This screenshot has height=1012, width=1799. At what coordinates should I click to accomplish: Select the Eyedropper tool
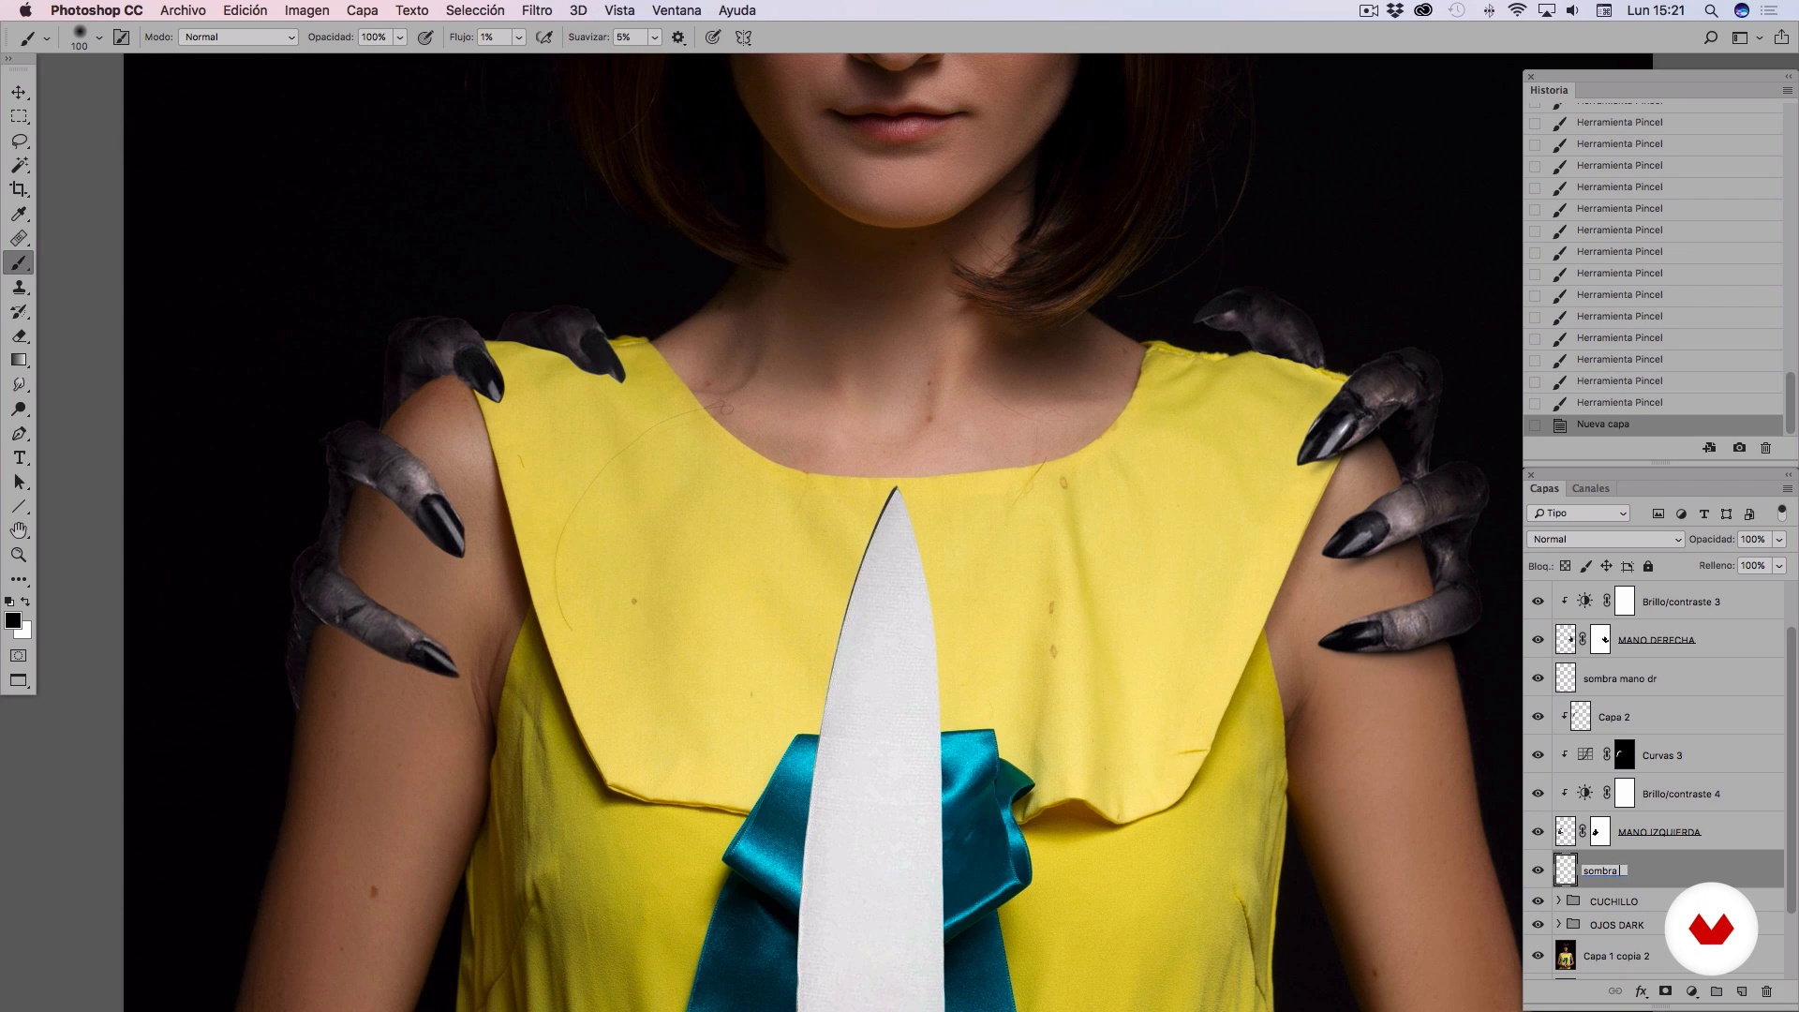19,215
